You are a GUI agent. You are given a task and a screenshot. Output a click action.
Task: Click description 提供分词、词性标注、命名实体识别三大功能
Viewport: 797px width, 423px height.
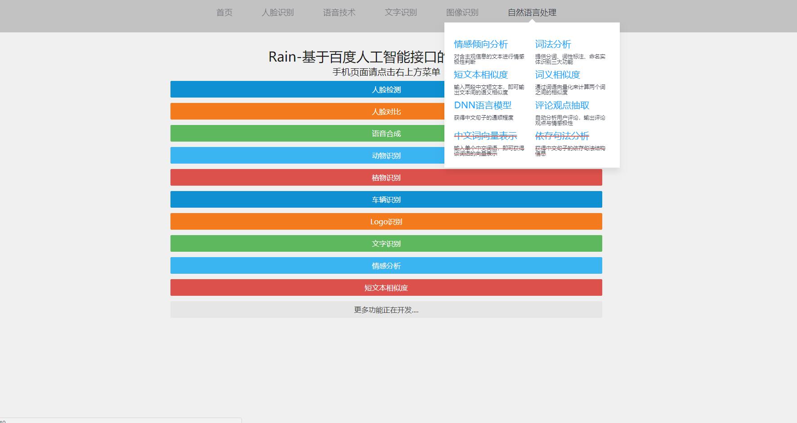(x=570, y=59)
